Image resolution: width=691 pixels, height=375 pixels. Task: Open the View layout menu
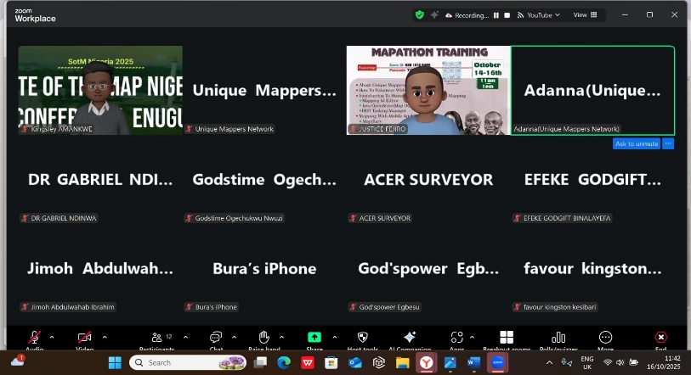584,14
